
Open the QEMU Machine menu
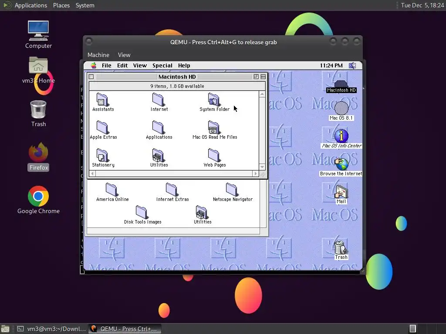click(x=98, y=55)
